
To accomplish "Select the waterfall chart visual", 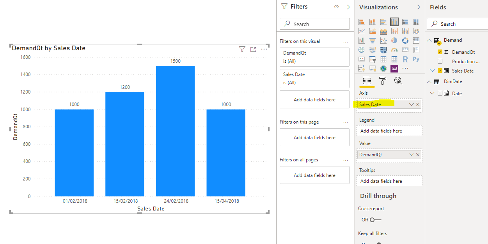I will 361,41.
